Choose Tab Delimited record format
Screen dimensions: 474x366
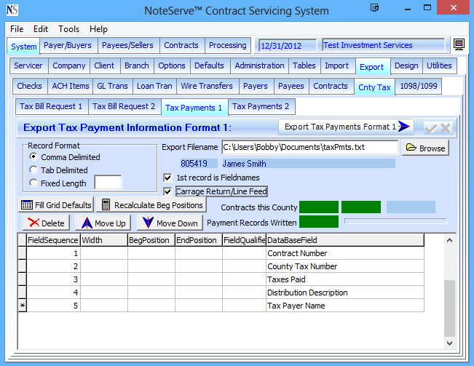click(33, 170)
